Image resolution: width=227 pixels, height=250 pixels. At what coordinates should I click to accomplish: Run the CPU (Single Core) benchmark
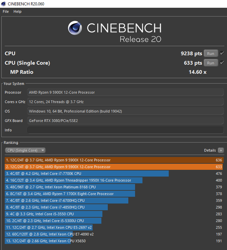(x=211, y=63)
